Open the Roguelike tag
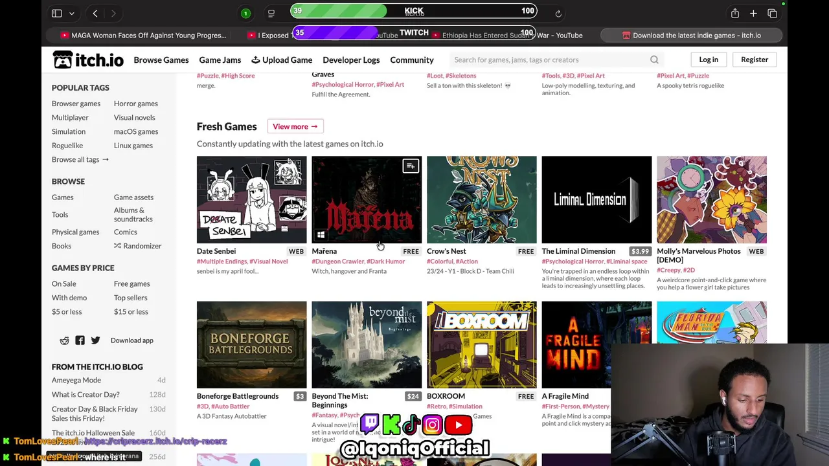Screen dimensions: 829x466 [67, 146]
